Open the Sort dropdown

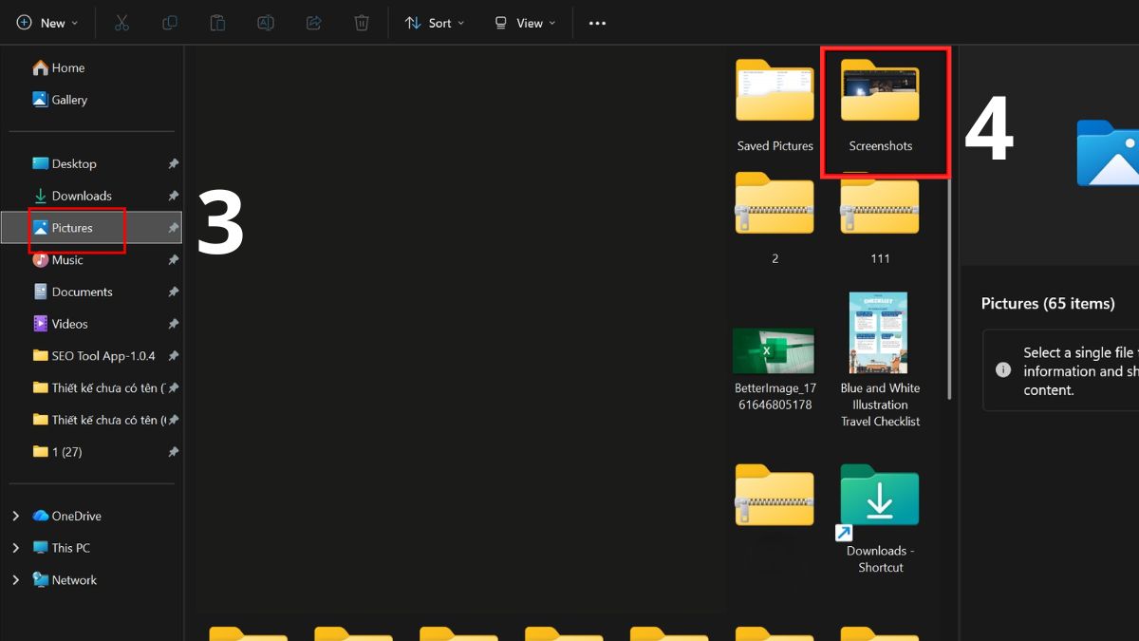tap(434, 22)
